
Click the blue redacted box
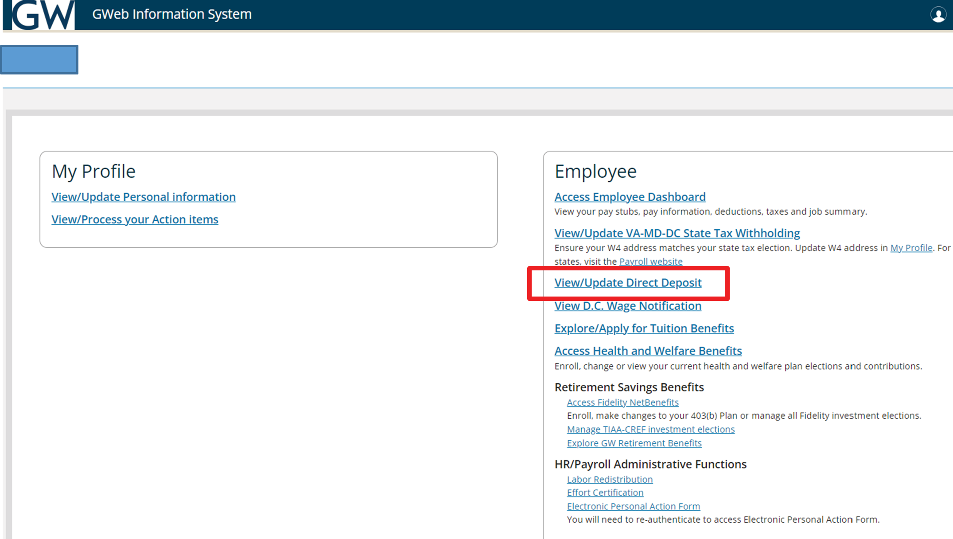(x=40, y=59)
